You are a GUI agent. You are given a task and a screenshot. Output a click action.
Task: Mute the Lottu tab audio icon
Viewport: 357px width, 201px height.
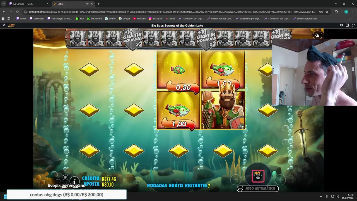87,4
